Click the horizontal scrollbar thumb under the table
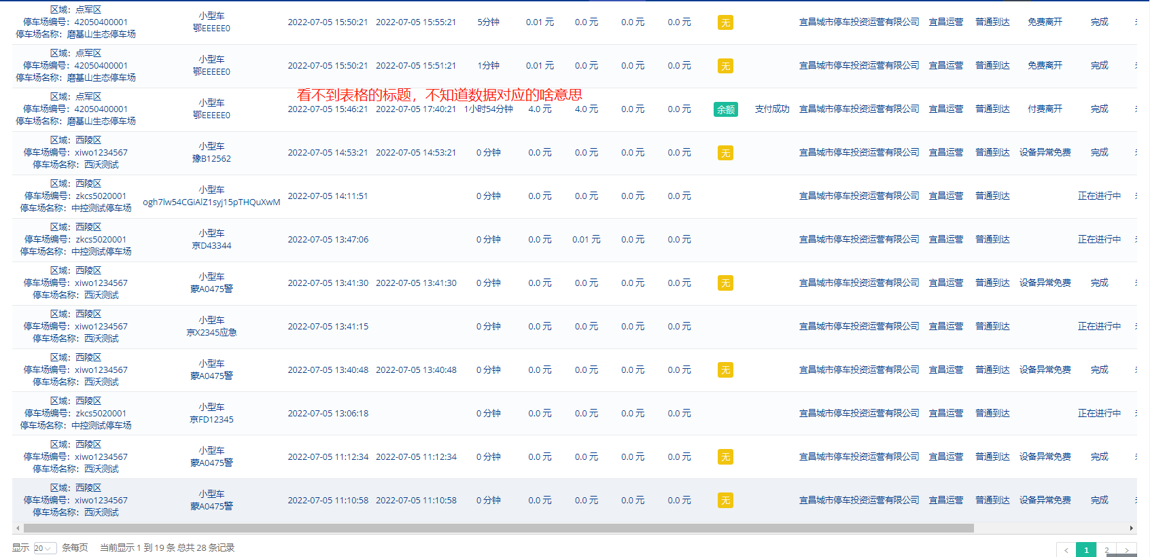This screenshot has height=557, width=1150. (x=499, y=528)
